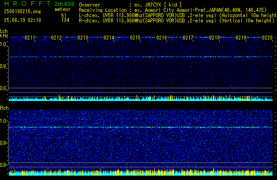Click the 0215 time marker
The height and width of the screenshot is (180, 277).
135,38
